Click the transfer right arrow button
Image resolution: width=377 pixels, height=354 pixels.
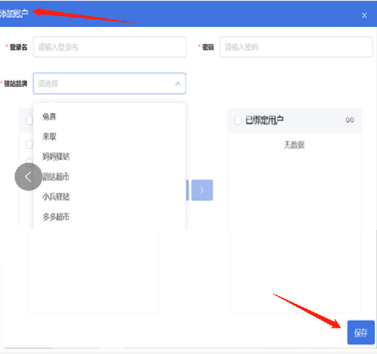coord(202,190)
